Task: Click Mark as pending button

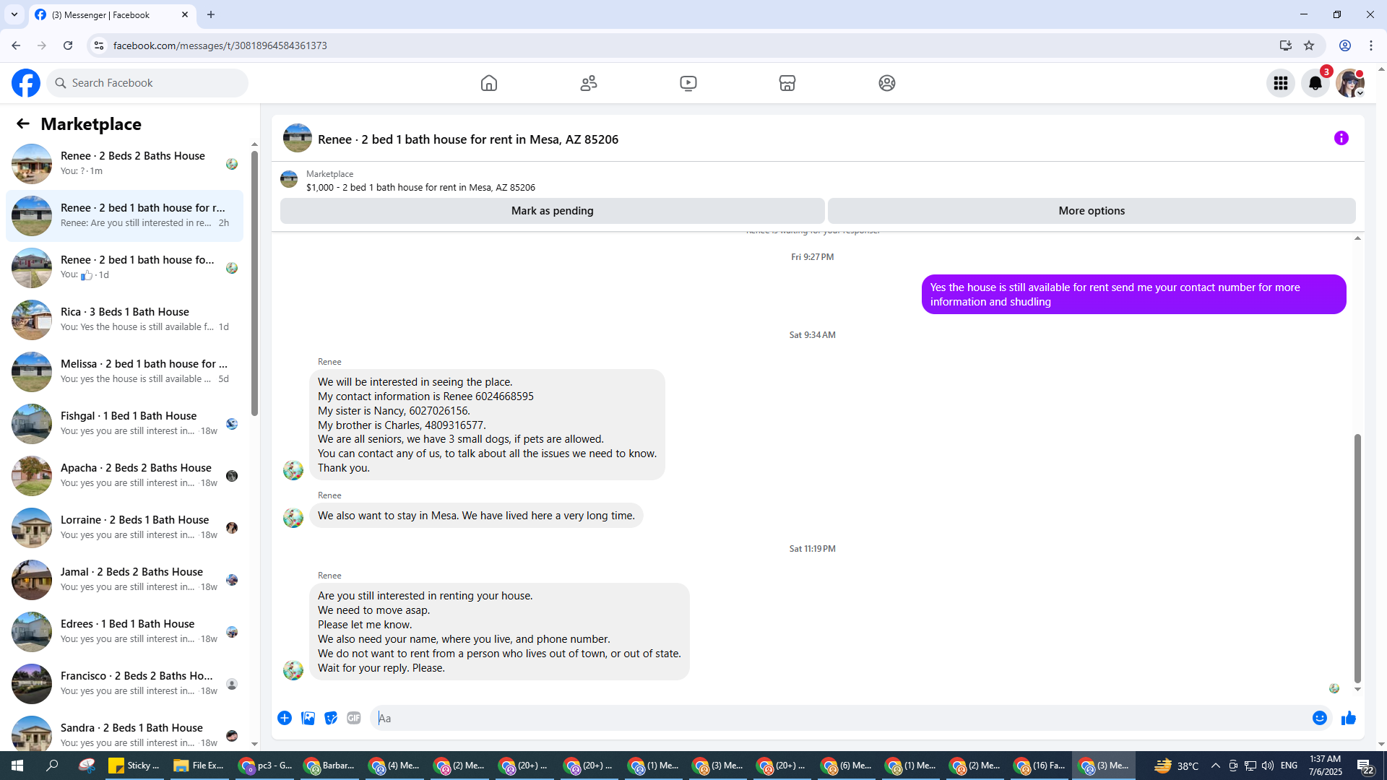Action: pos(552,211)
